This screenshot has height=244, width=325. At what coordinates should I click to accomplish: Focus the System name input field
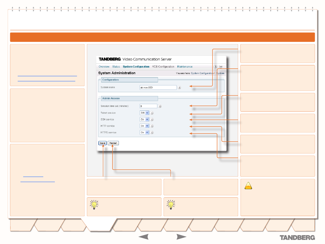[158, 87]
